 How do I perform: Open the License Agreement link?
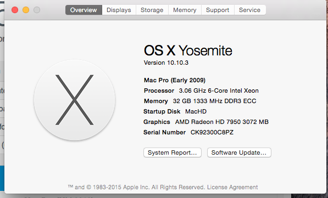click(x=232, y=187)
